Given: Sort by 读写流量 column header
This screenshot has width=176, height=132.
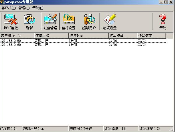Looking at the screenshot, I should (x=123, y=36).
